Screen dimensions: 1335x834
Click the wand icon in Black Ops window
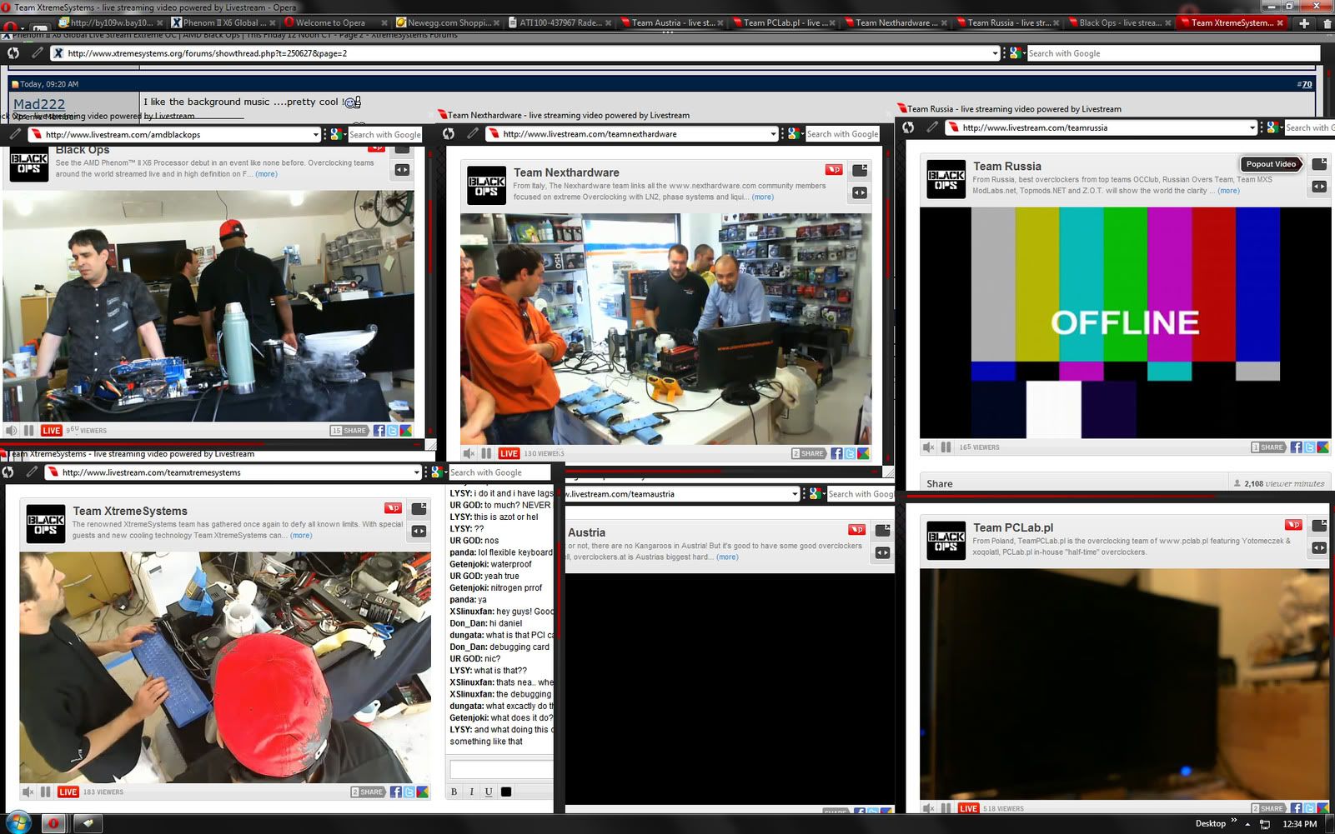(15, 133)
